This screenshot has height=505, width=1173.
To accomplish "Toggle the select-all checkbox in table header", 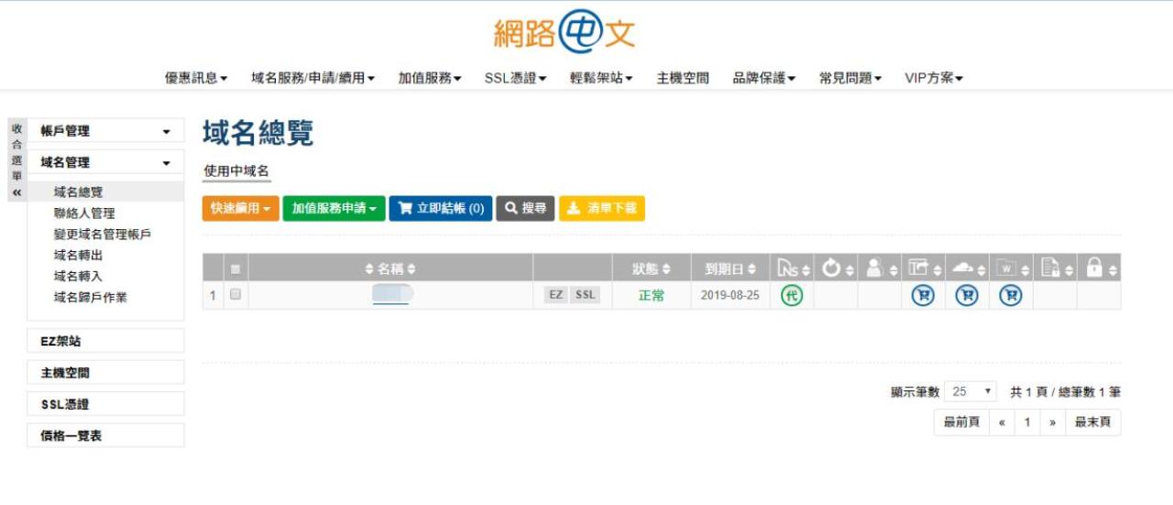I will (x=236, y=269).
